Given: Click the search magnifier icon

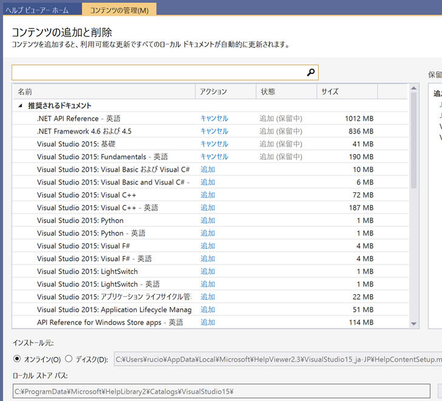Looking at the screenshot, I should click(x=311, y=72).
